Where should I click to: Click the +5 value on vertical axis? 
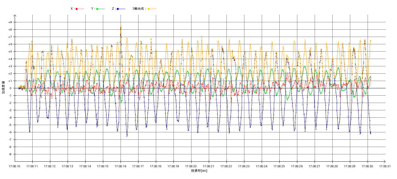point(10,52)
